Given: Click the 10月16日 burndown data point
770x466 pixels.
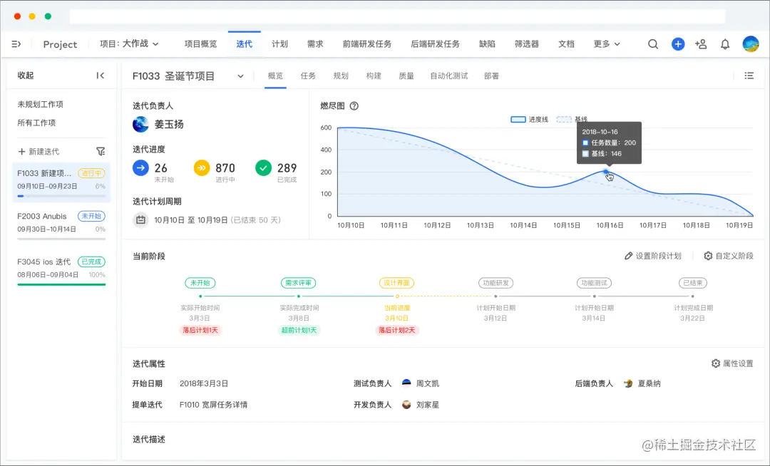Looking at the screenshot, I should [606, 172].
